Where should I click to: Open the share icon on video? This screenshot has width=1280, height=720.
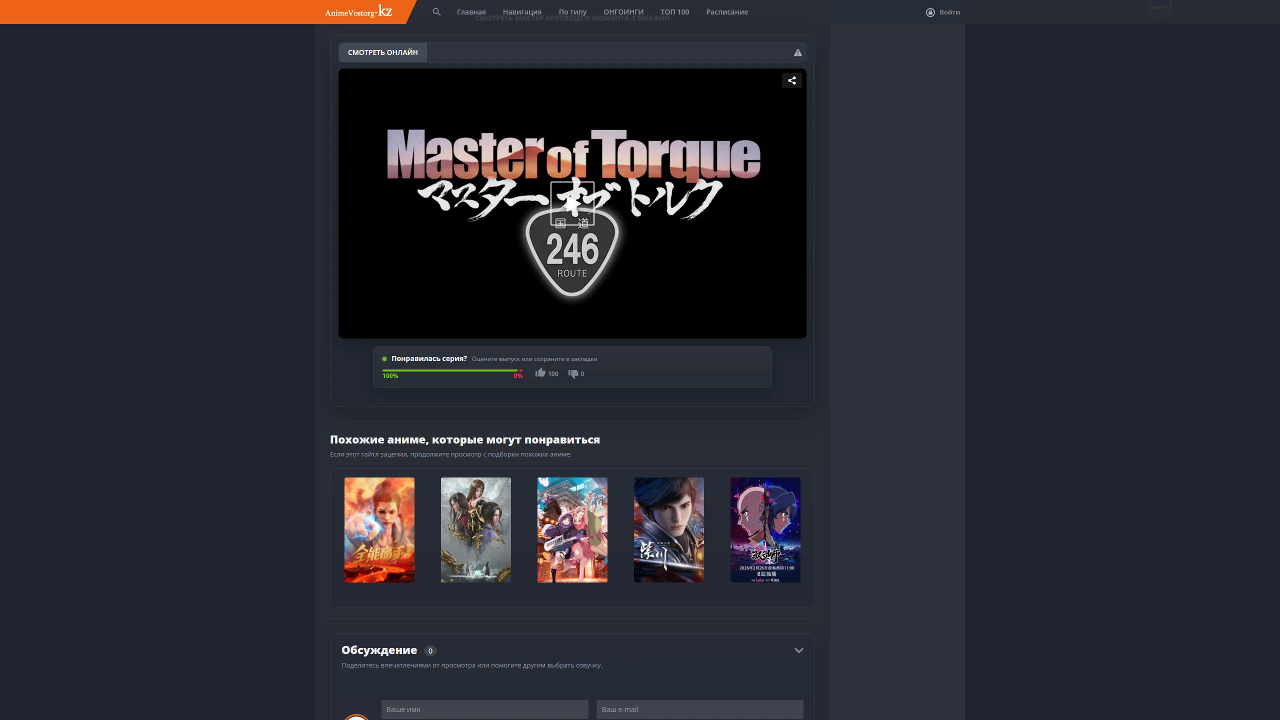click(x=791, y=80)
